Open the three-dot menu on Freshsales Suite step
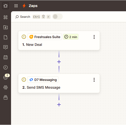 [x=94, y=37]
